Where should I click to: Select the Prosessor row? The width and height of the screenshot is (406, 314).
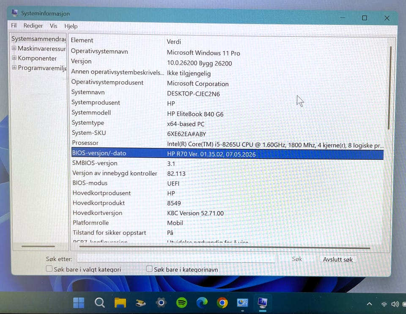tap(228, 144)
